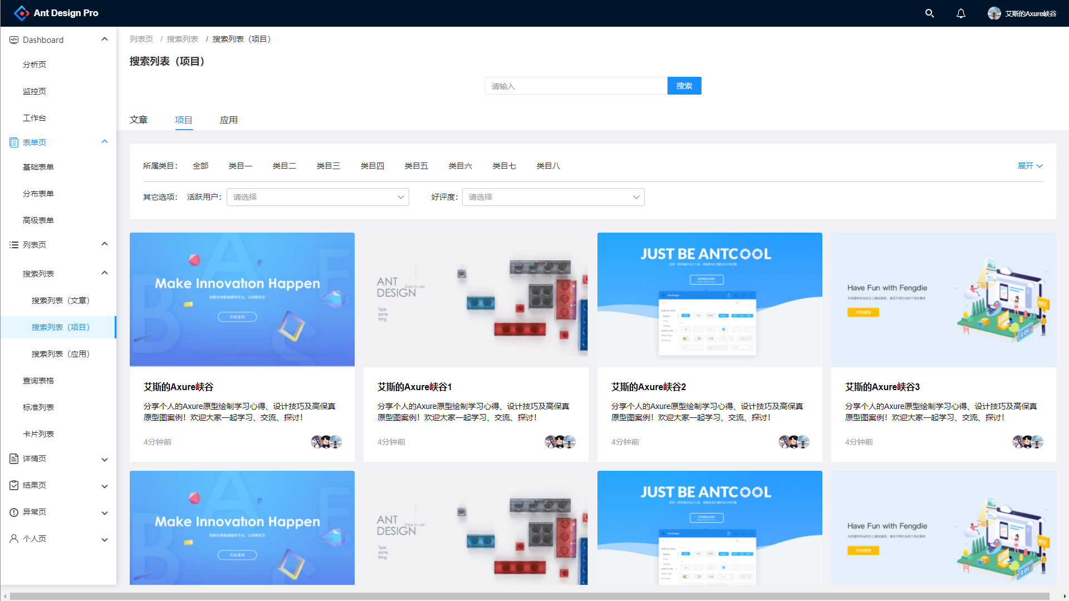Click the 请输入 search input field

(x=576, y=86)
